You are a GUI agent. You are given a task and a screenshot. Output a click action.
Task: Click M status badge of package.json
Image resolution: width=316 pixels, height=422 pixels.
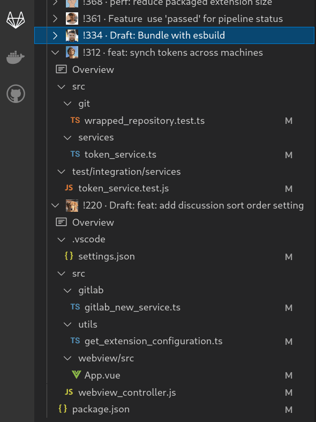click(x=289, y=410)
